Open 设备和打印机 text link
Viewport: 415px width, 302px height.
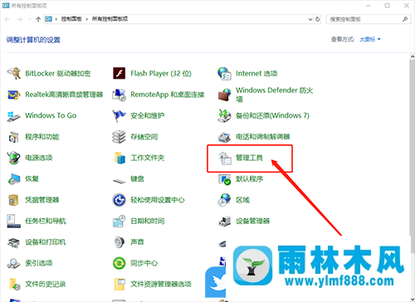46,242
